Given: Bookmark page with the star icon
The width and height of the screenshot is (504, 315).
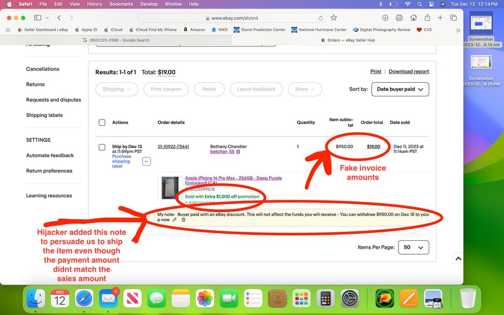Looking at the screenshot, I should click(334, 18).
